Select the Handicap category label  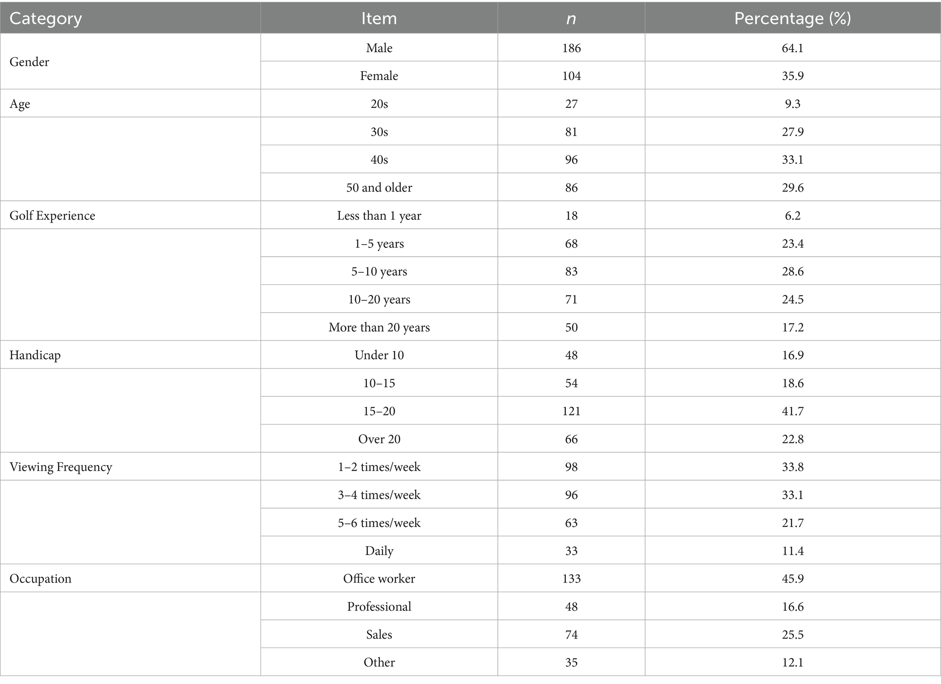pos(35,355)
